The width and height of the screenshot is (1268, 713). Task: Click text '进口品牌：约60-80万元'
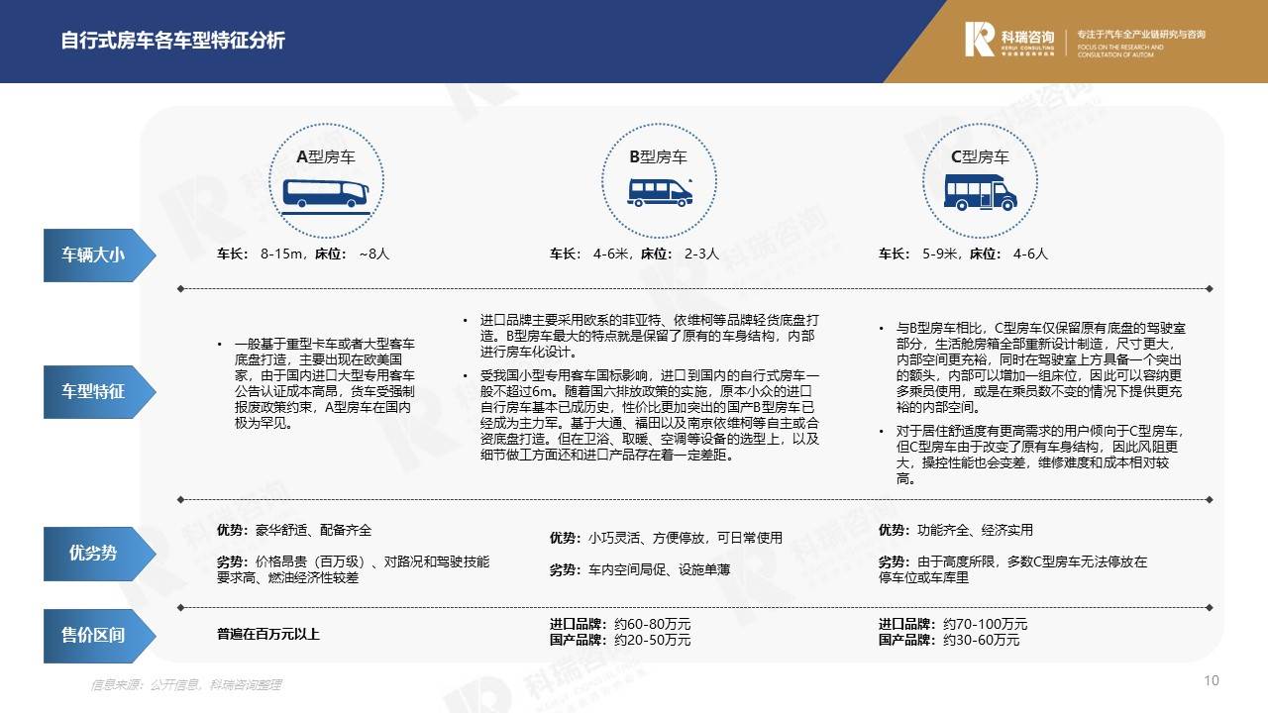pyautogui.click(x=620, y=625)
